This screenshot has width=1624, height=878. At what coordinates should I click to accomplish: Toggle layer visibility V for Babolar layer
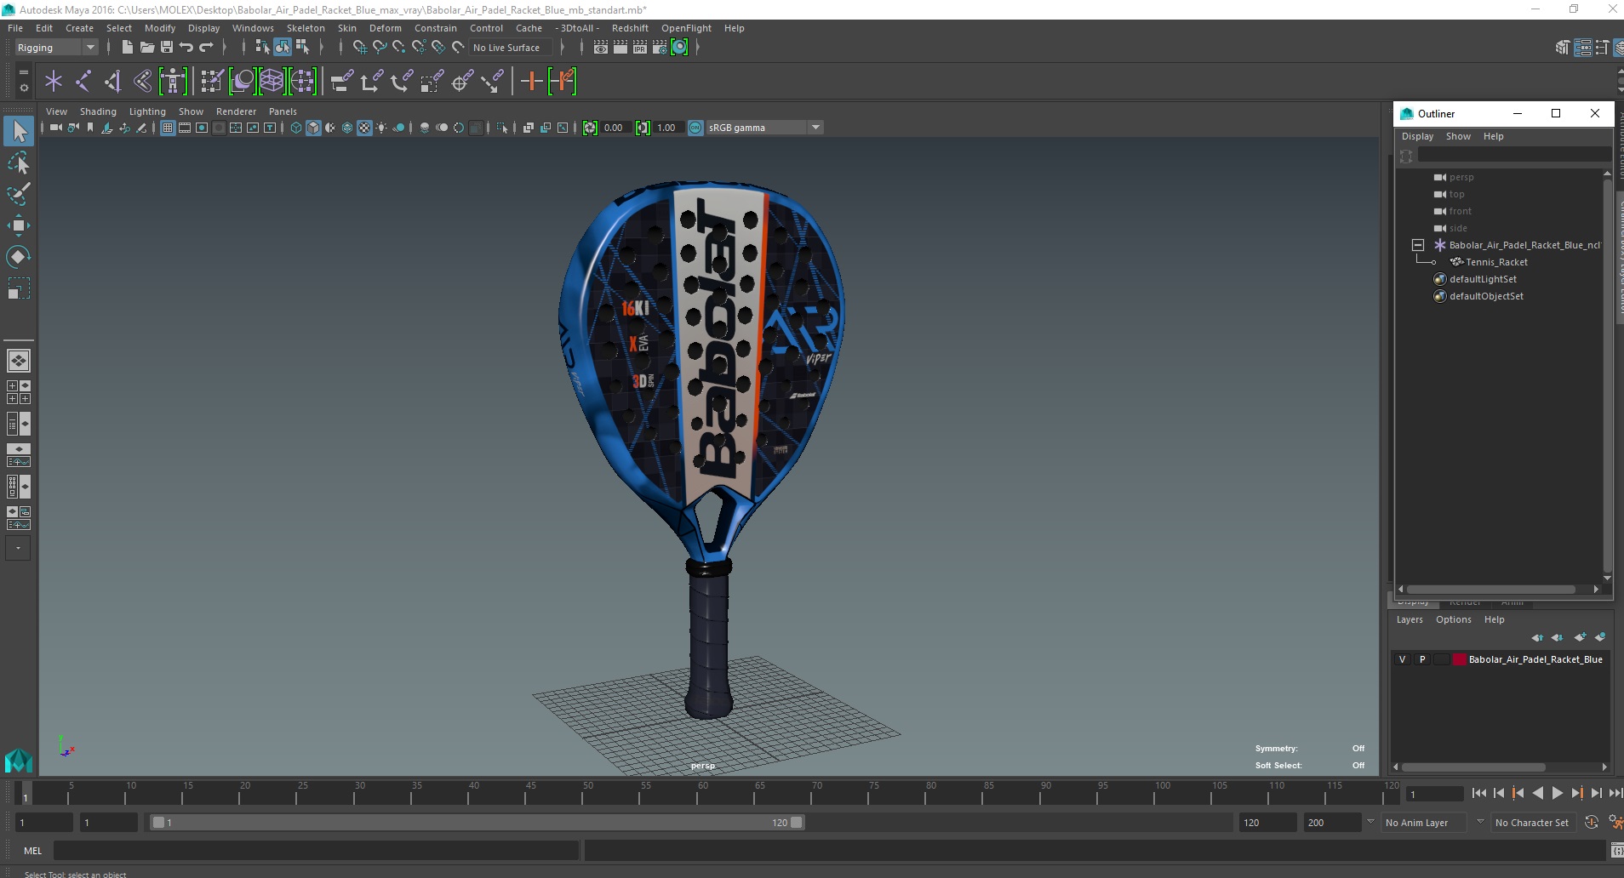(x=1403, y=659)
